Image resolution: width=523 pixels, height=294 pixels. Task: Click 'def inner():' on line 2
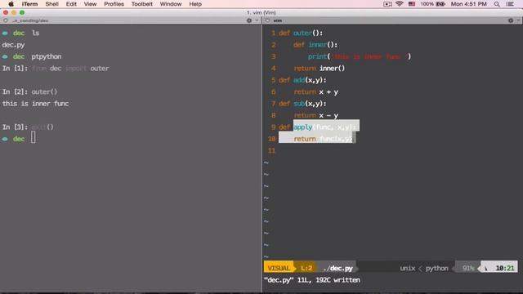click(315, 45)
